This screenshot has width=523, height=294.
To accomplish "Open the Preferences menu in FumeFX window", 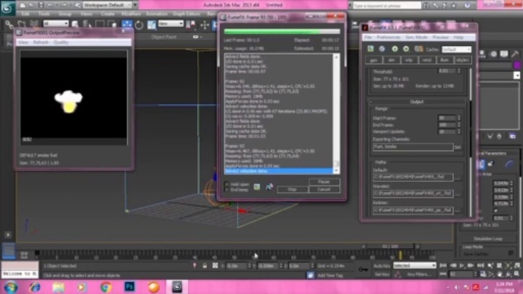I will click(x=389, y=37).
